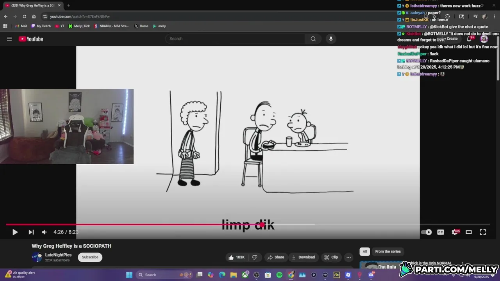Open video settings gear

pyautogui.click(x=455, y=232)
